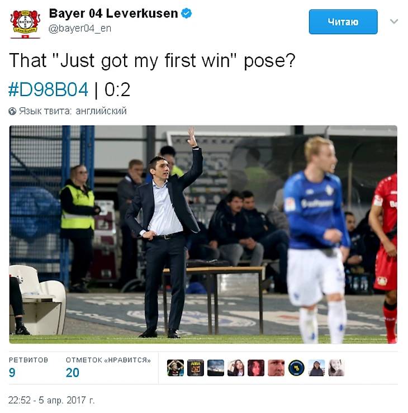The image size is (408, 413).
Task: Open woman in dark top avatar
Action: coord(316,368)
